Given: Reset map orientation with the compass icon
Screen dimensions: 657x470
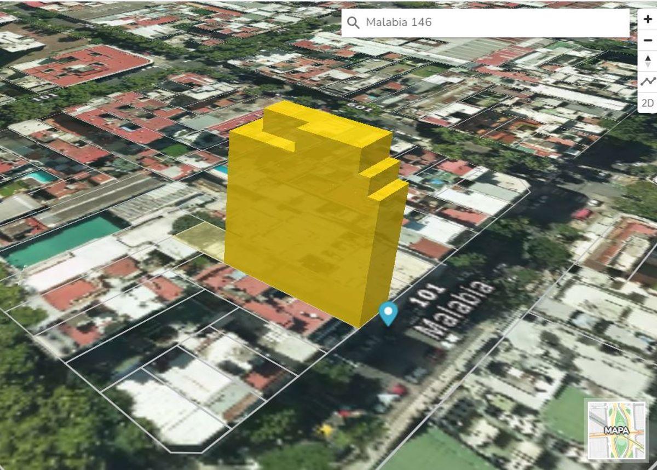Looking at the screenshot, I should 648,61.
